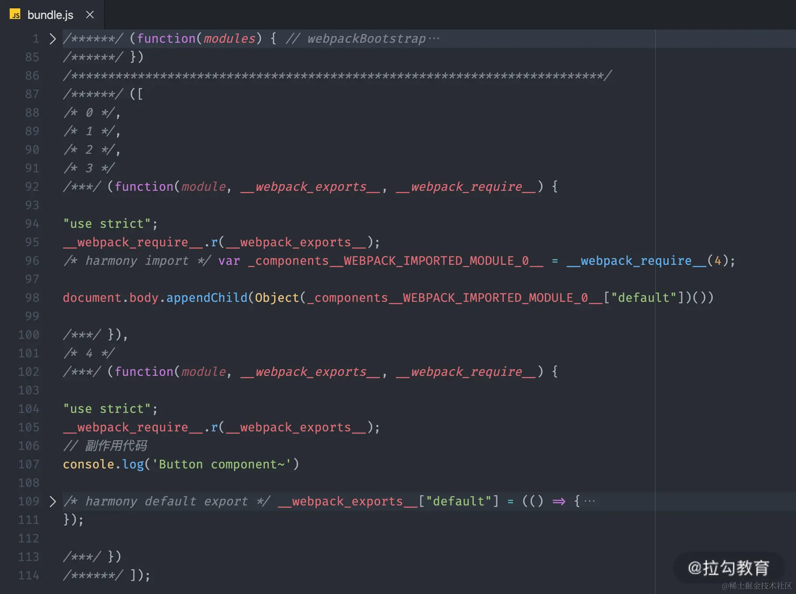The height and width of the screenshot is (594, 796).
Task: Click '["default"]' on line 98
Action: [x=643, y=298]
